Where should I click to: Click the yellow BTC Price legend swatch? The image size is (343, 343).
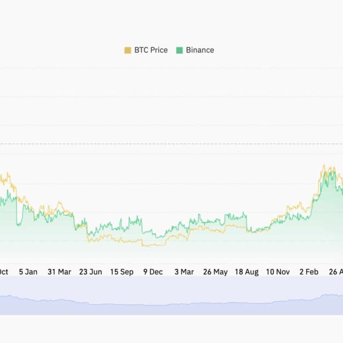128,50
